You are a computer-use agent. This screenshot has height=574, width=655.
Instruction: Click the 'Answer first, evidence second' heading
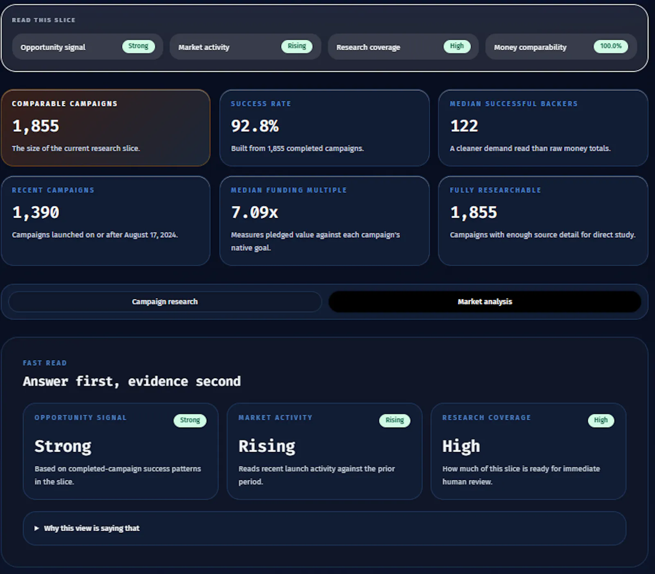click(x=132, y=381)
